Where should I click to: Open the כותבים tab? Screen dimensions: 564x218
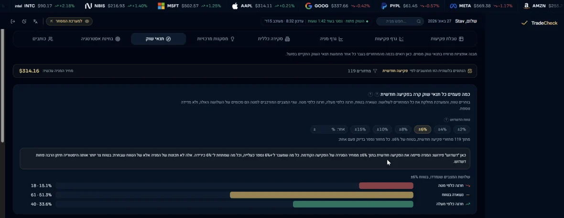pyautogui.click(x=43, y=39)
